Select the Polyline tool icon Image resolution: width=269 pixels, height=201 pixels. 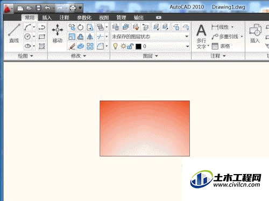(42, 27)
